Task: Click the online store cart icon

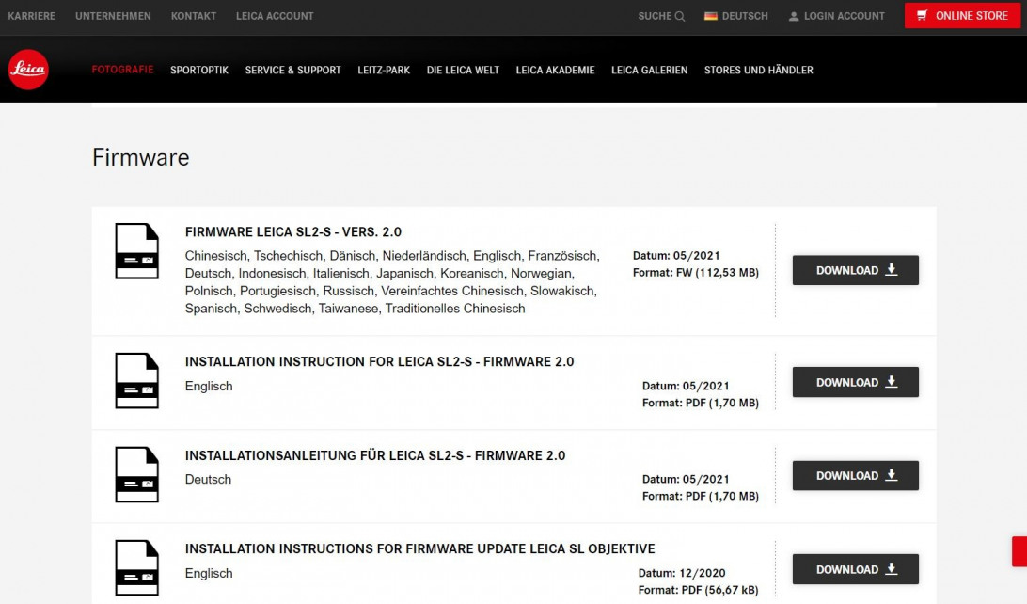Action: (922, 16)
